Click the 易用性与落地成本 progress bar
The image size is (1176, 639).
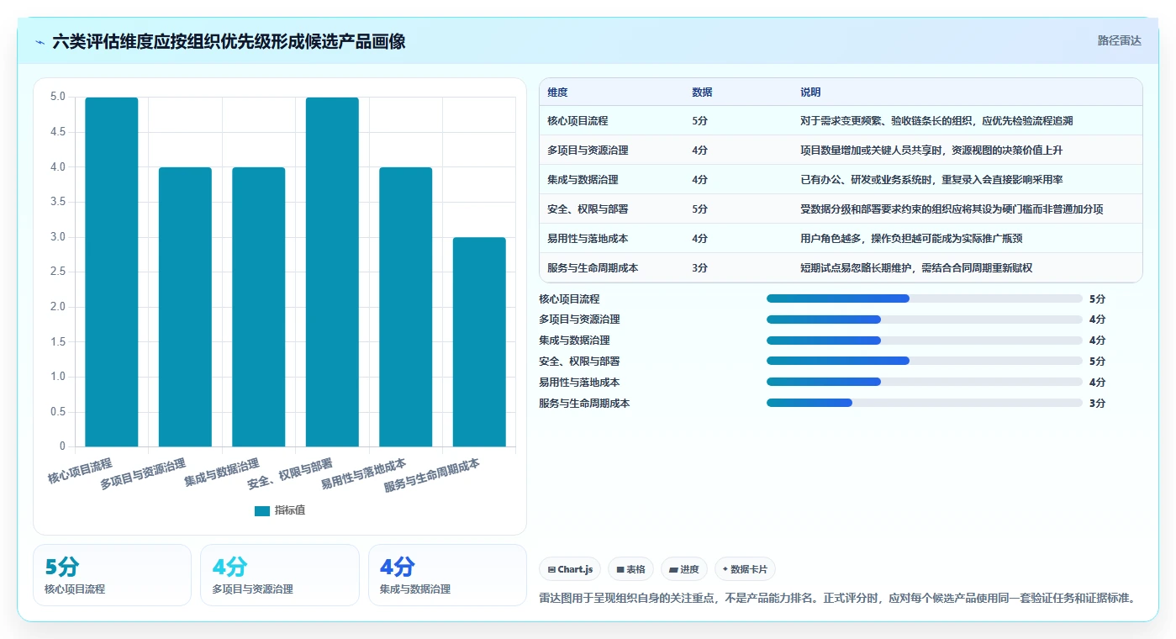925,382
